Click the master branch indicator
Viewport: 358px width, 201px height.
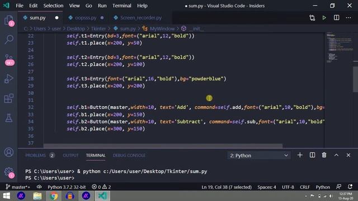pos(18,187)
